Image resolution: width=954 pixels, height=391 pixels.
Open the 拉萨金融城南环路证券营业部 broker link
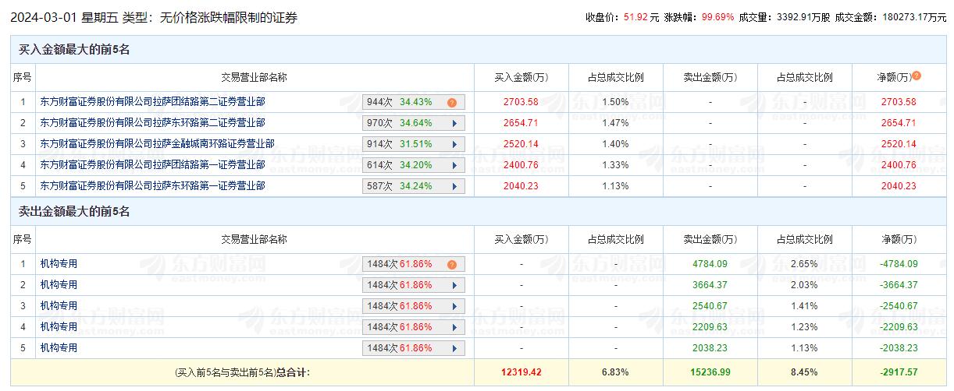(x=157, y=144)
